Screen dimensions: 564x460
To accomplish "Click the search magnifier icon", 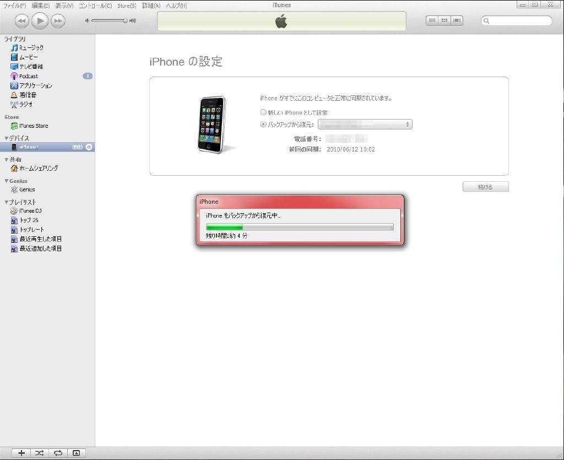I will pyautogui.click(x=486, y=21).
